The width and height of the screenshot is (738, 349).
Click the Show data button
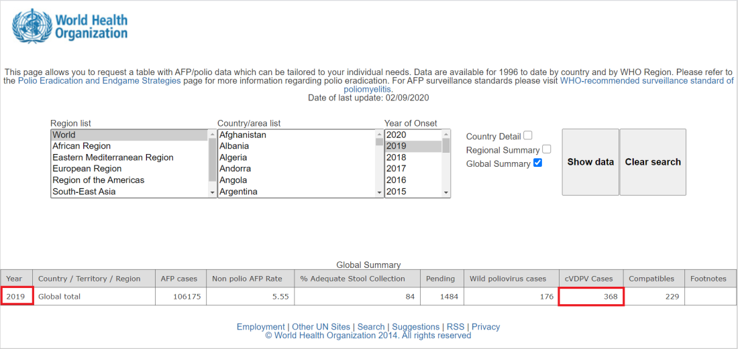[x=590, y=162]
